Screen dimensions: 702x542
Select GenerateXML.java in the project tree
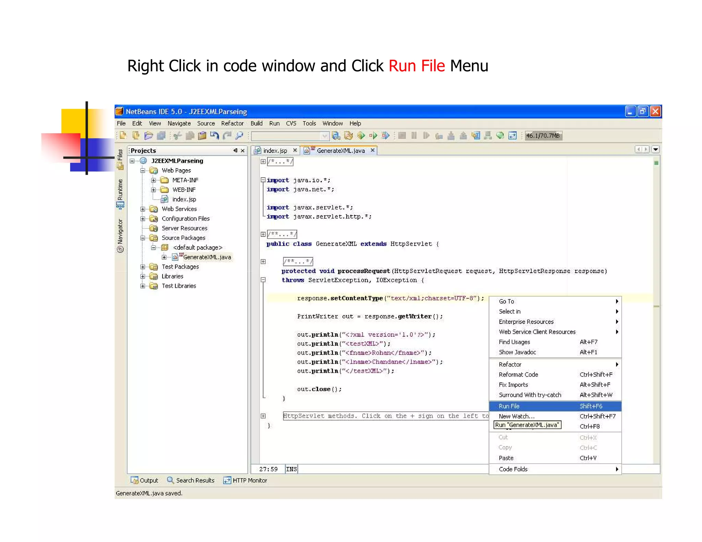(207, 257)
